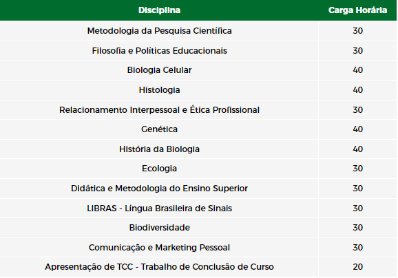Click the 30 hours value for Ecologia
The height and width of the screenshot is (278, 398).
pos(357,169)
